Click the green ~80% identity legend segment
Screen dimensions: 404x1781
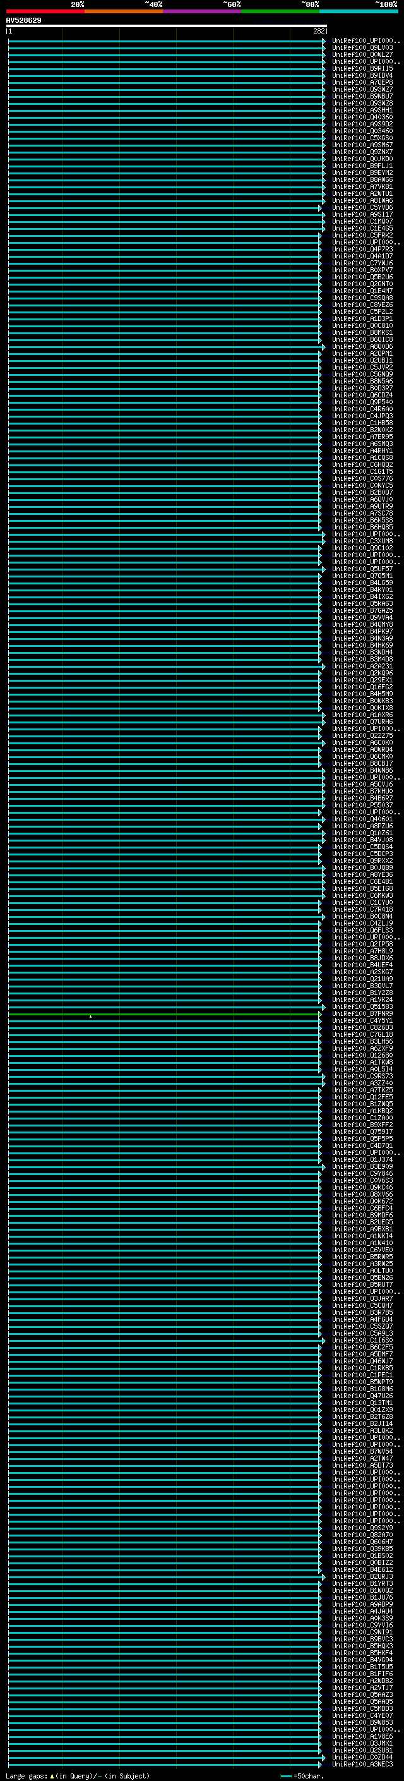pos(280,11)
